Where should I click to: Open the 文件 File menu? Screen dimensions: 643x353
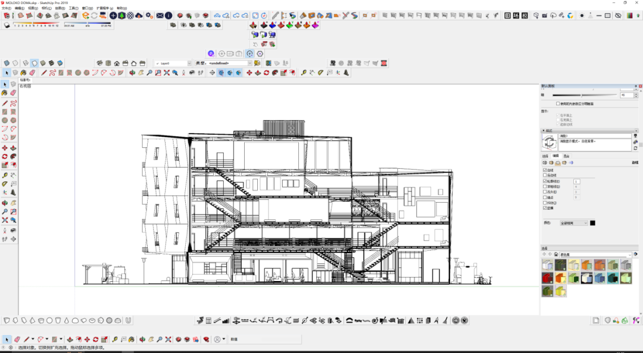tap(7, 8)
